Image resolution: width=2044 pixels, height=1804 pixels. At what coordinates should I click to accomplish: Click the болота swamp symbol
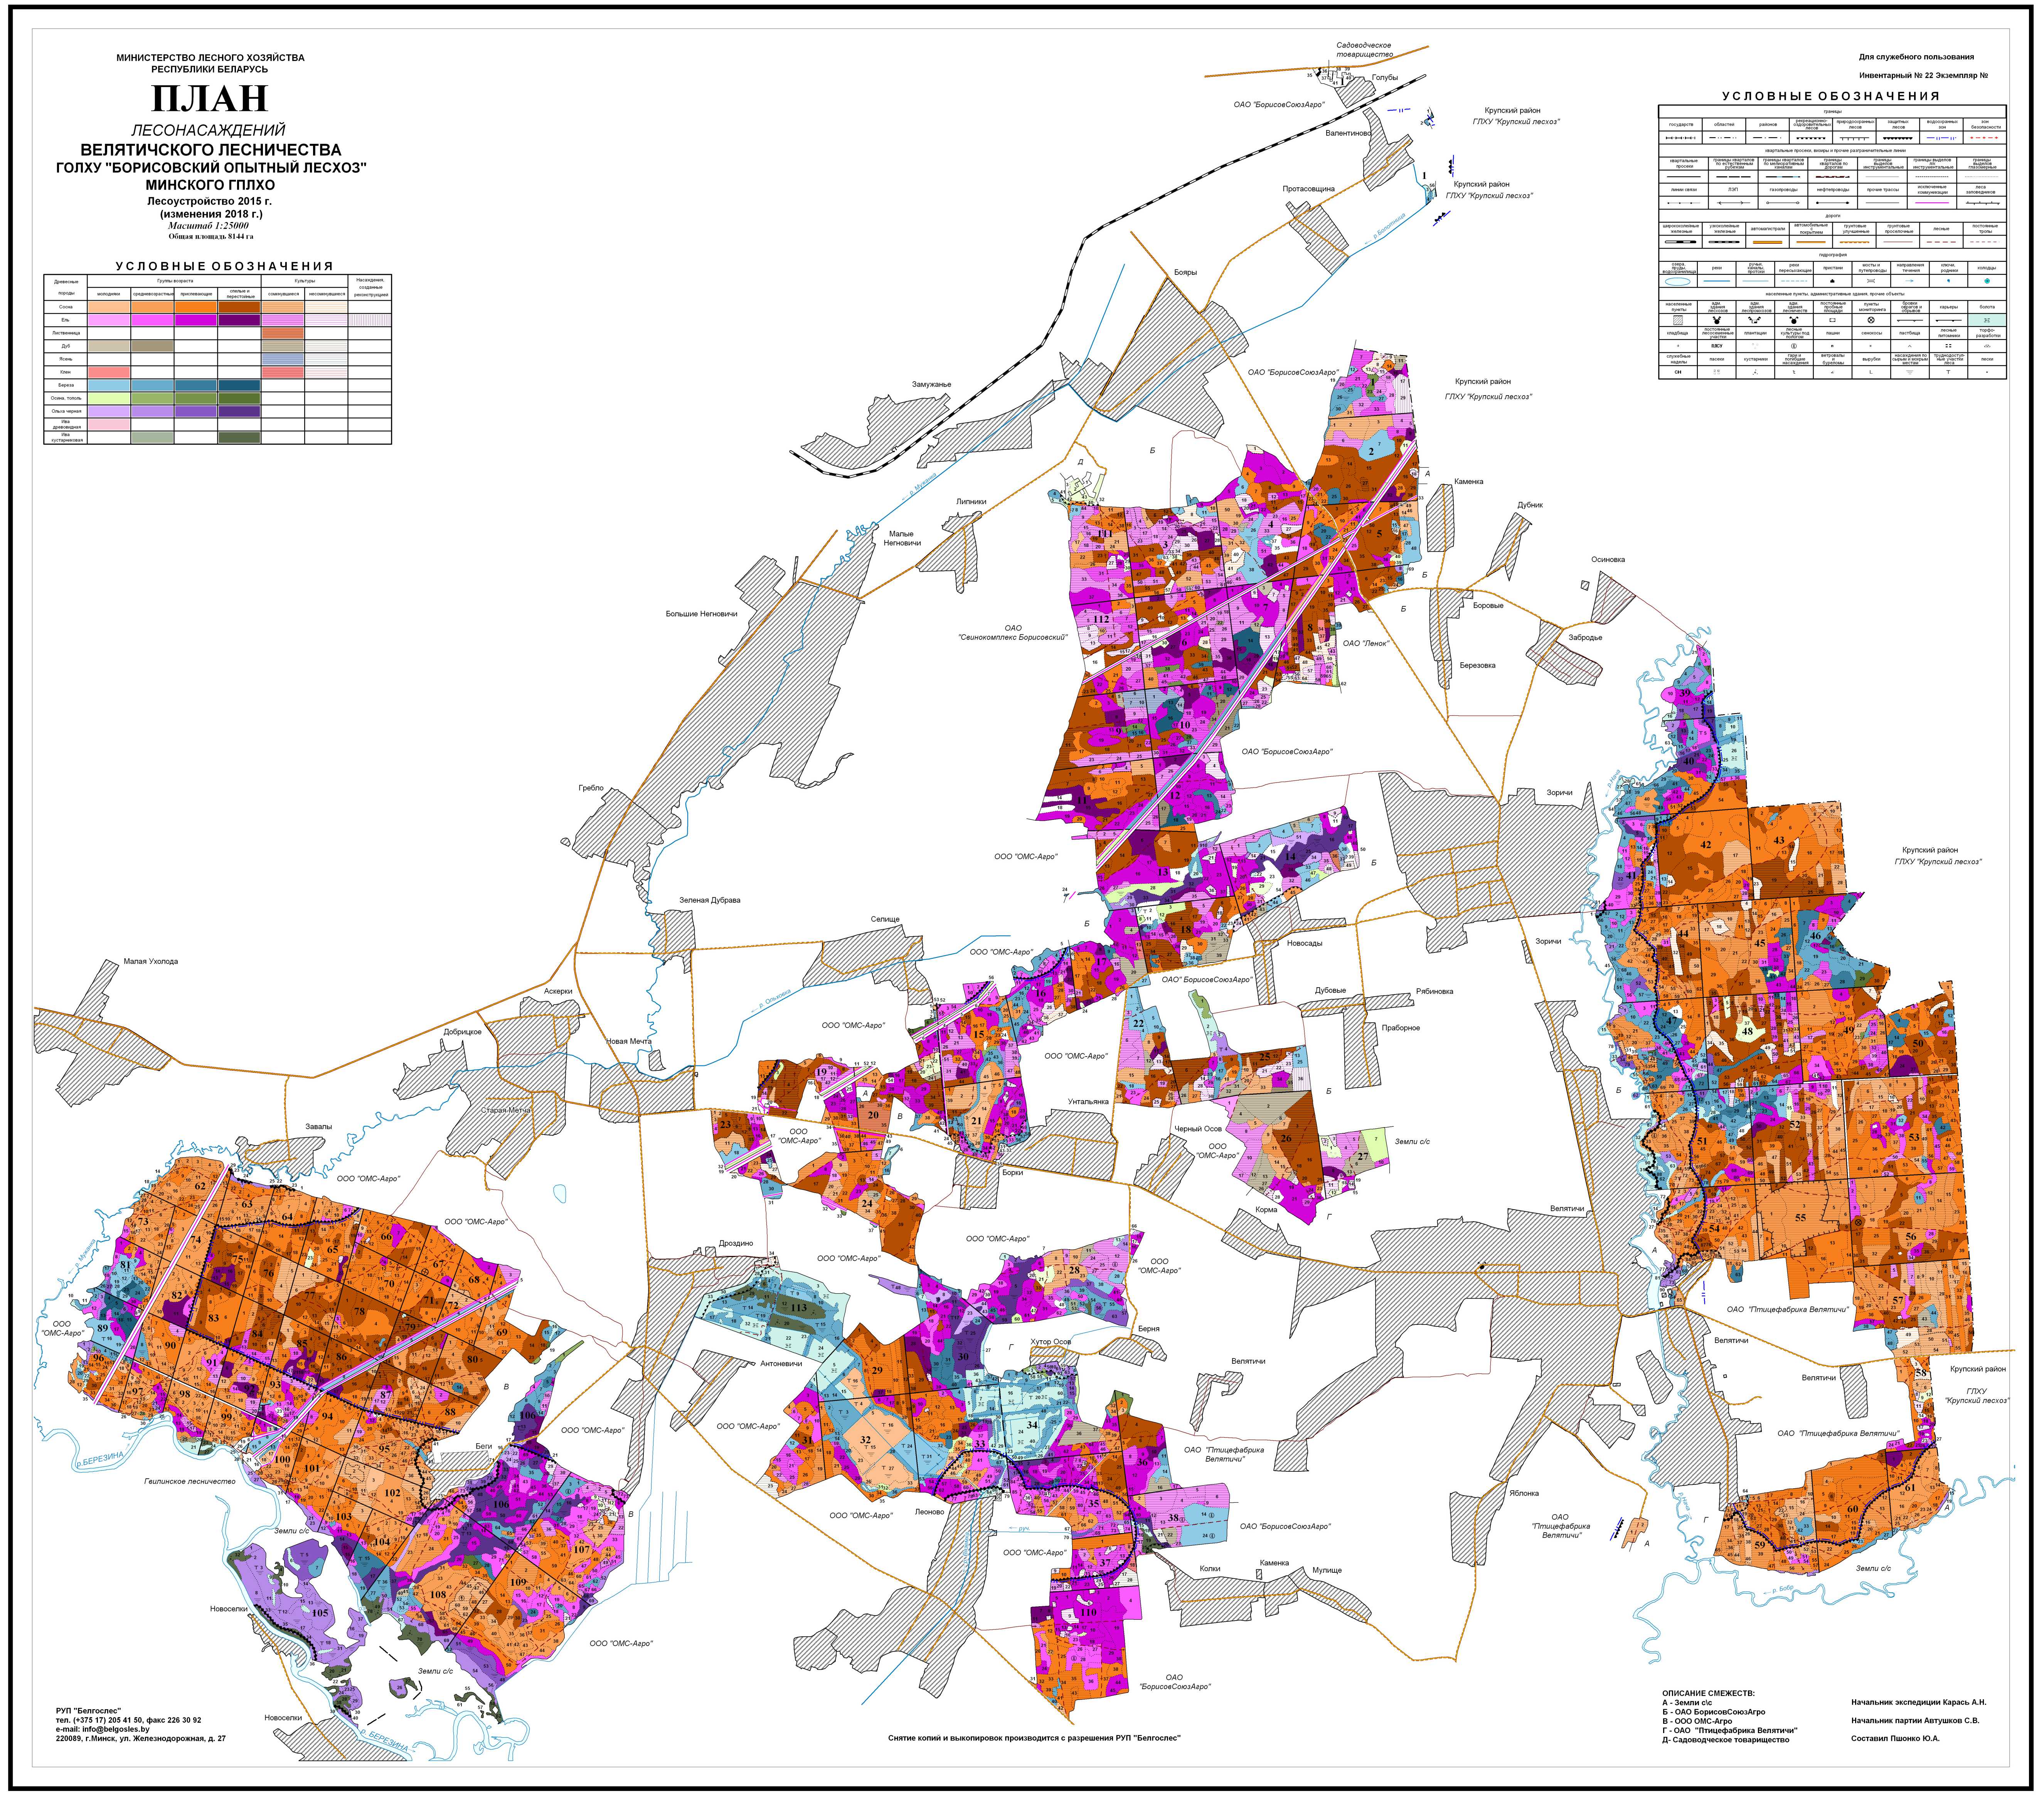[x=1986, y=320]
